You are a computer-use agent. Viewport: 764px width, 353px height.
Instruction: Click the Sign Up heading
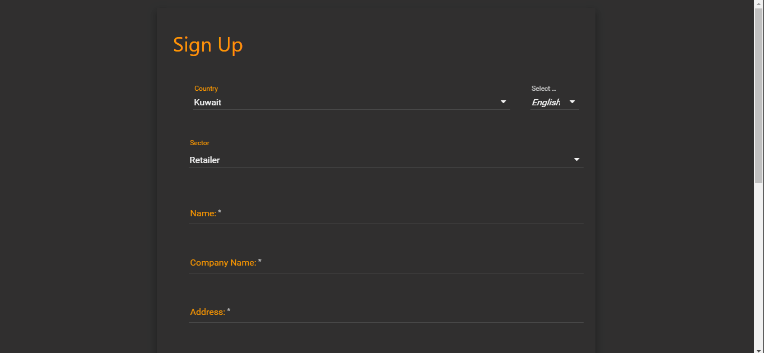pos(208,45)
